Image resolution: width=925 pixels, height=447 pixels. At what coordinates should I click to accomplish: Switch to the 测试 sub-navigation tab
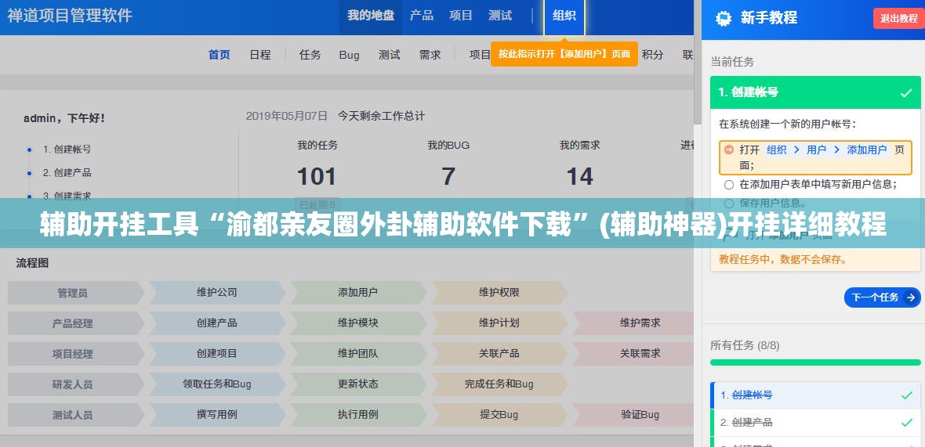click(x=390, y=55)
